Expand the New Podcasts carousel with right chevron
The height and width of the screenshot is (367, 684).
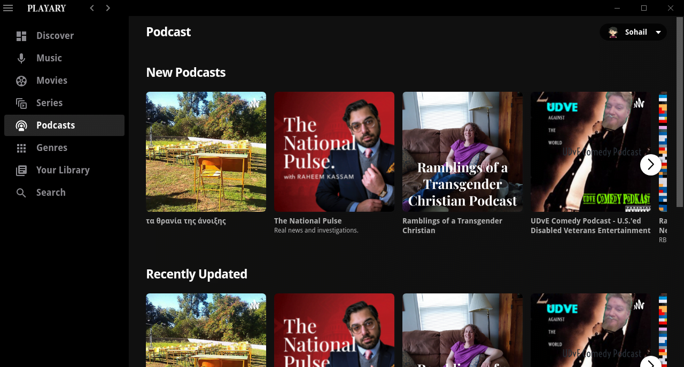[650, 165]
